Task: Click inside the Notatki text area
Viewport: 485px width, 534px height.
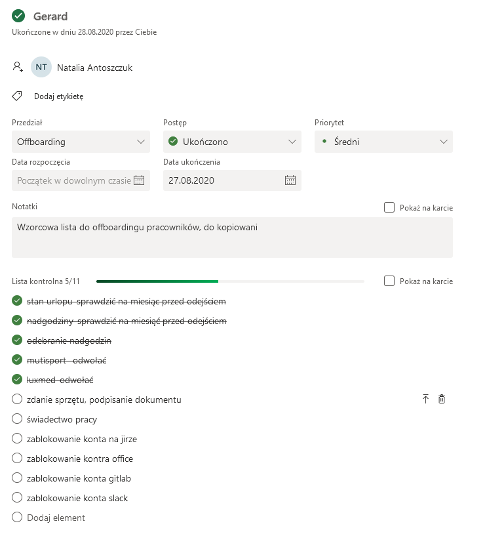Action: [232, 237]
